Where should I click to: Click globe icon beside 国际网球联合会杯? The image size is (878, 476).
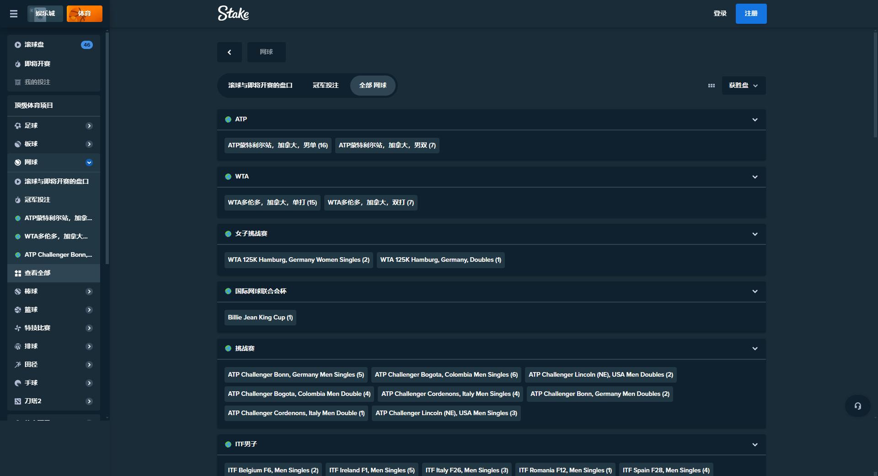pos(228,291)
